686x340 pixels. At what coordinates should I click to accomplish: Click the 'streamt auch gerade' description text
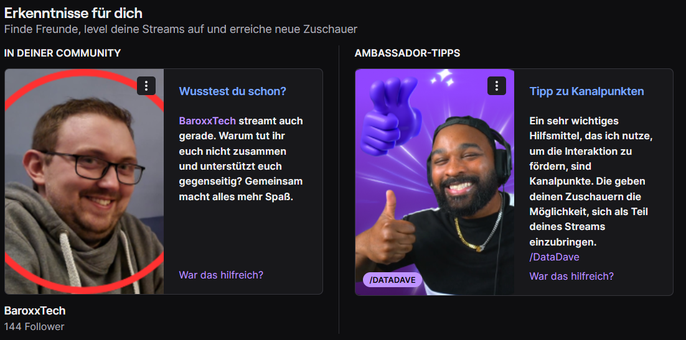coord(241,159)
